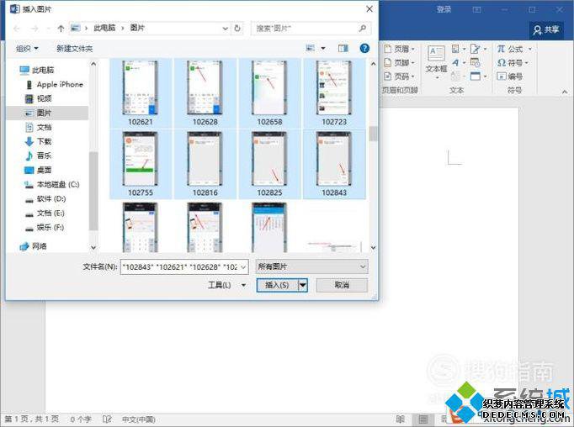Click the navigation pane scrollbar thumb
574x427 pixels.
[93, 191]
